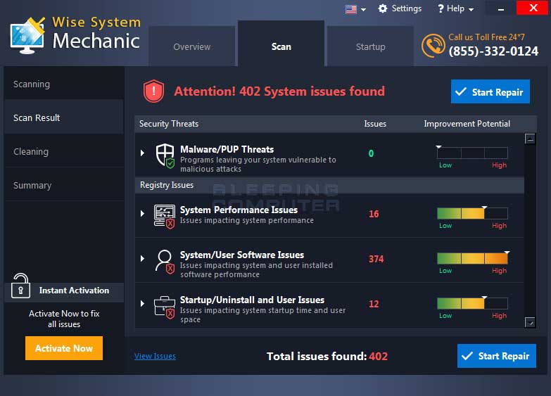Image resolution: width=551 pixels, height=396 pixels.
Task: Click the issue list scroll down arrow
Action: 530,322
